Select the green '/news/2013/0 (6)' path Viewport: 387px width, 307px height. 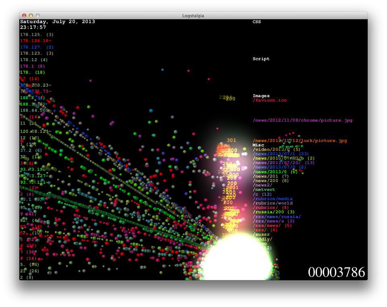pyautogui.click(x=275, y=172)
